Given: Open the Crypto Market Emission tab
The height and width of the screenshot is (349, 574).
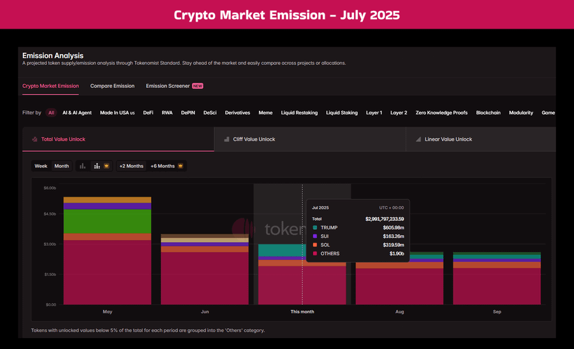Looking at the screenshot, I should pyautogui.click(x=50, y=86).
